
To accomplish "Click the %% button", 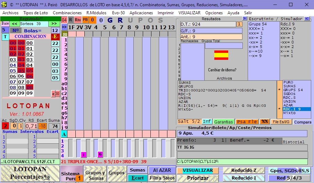I will click(265, 121).
